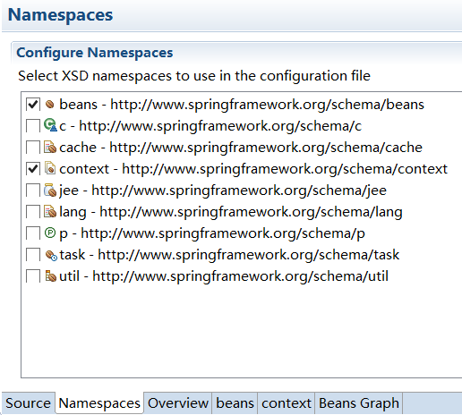This screenshot has width=462, height=415.
Task: Select the schema/jee row text
Action: 223,191
